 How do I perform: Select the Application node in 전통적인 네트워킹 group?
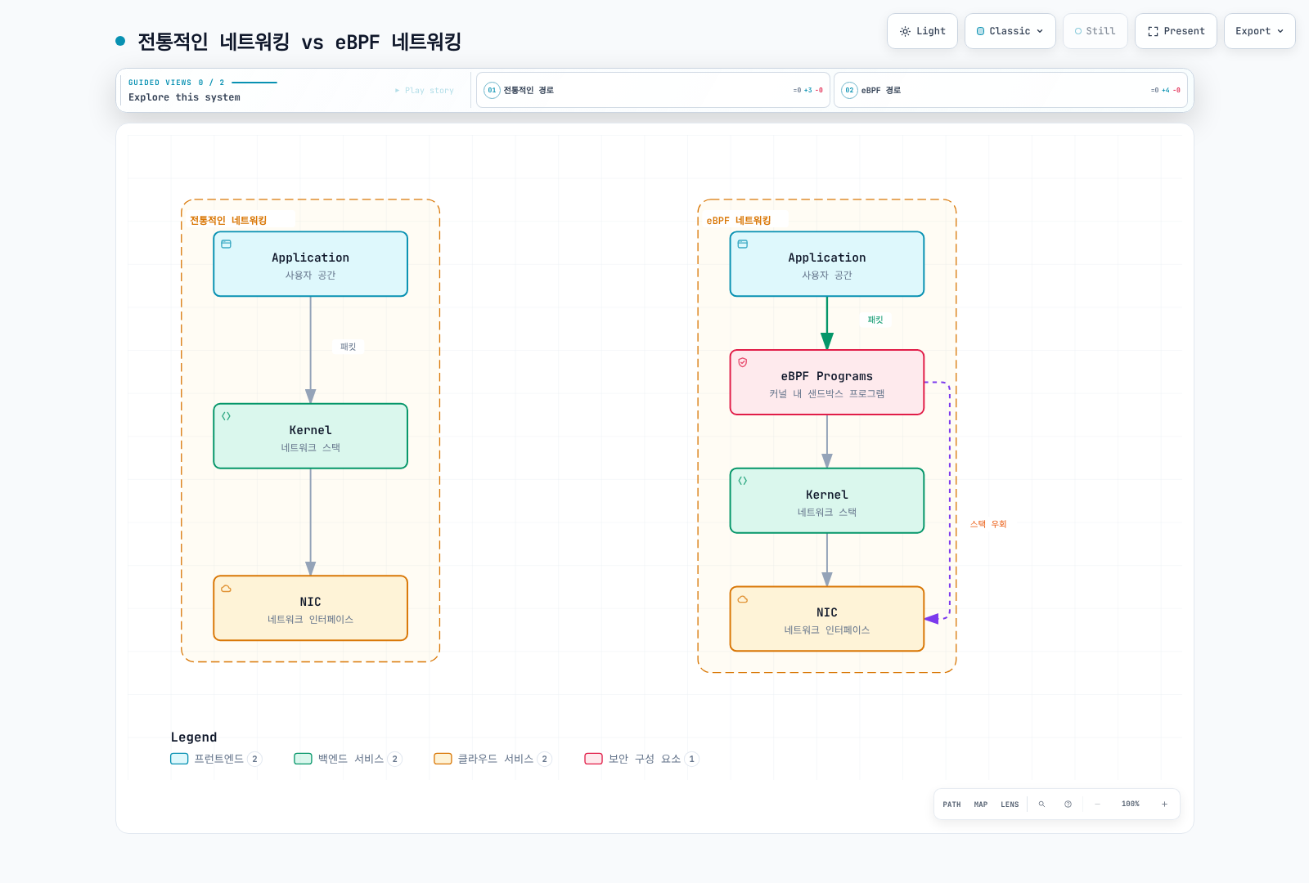310,264
